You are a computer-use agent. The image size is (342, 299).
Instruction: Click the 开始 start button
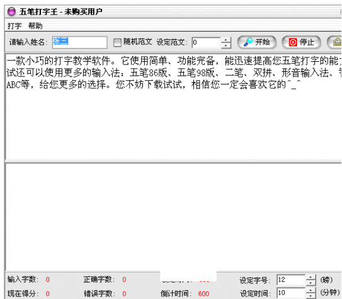click(257, 42)
